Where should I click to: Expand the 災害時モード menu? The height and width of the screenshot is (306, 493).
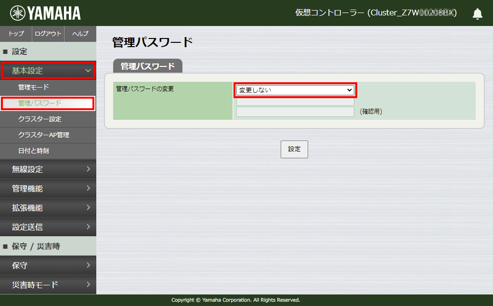(48, 284)
